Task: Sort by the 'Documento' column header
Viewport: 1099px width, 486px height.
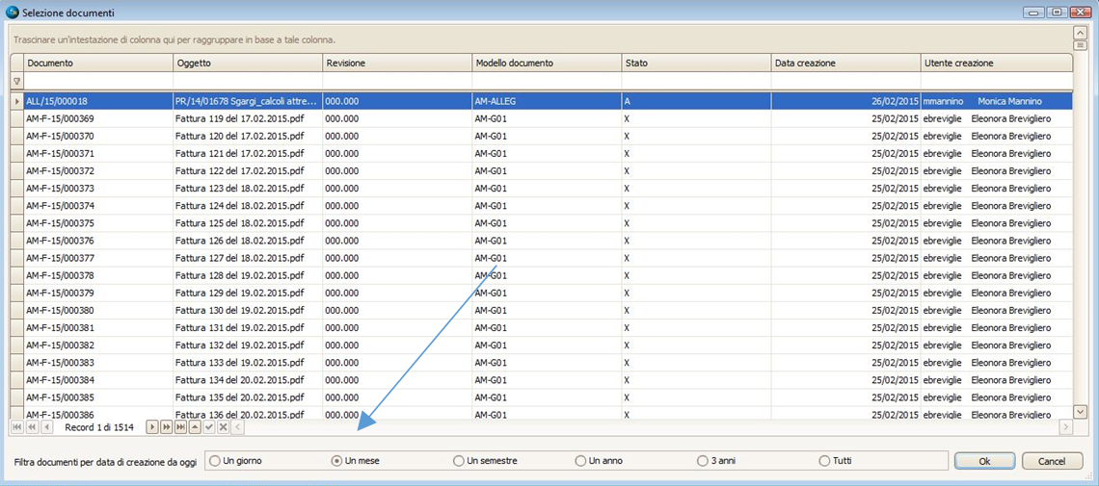Action: [98, 64]
